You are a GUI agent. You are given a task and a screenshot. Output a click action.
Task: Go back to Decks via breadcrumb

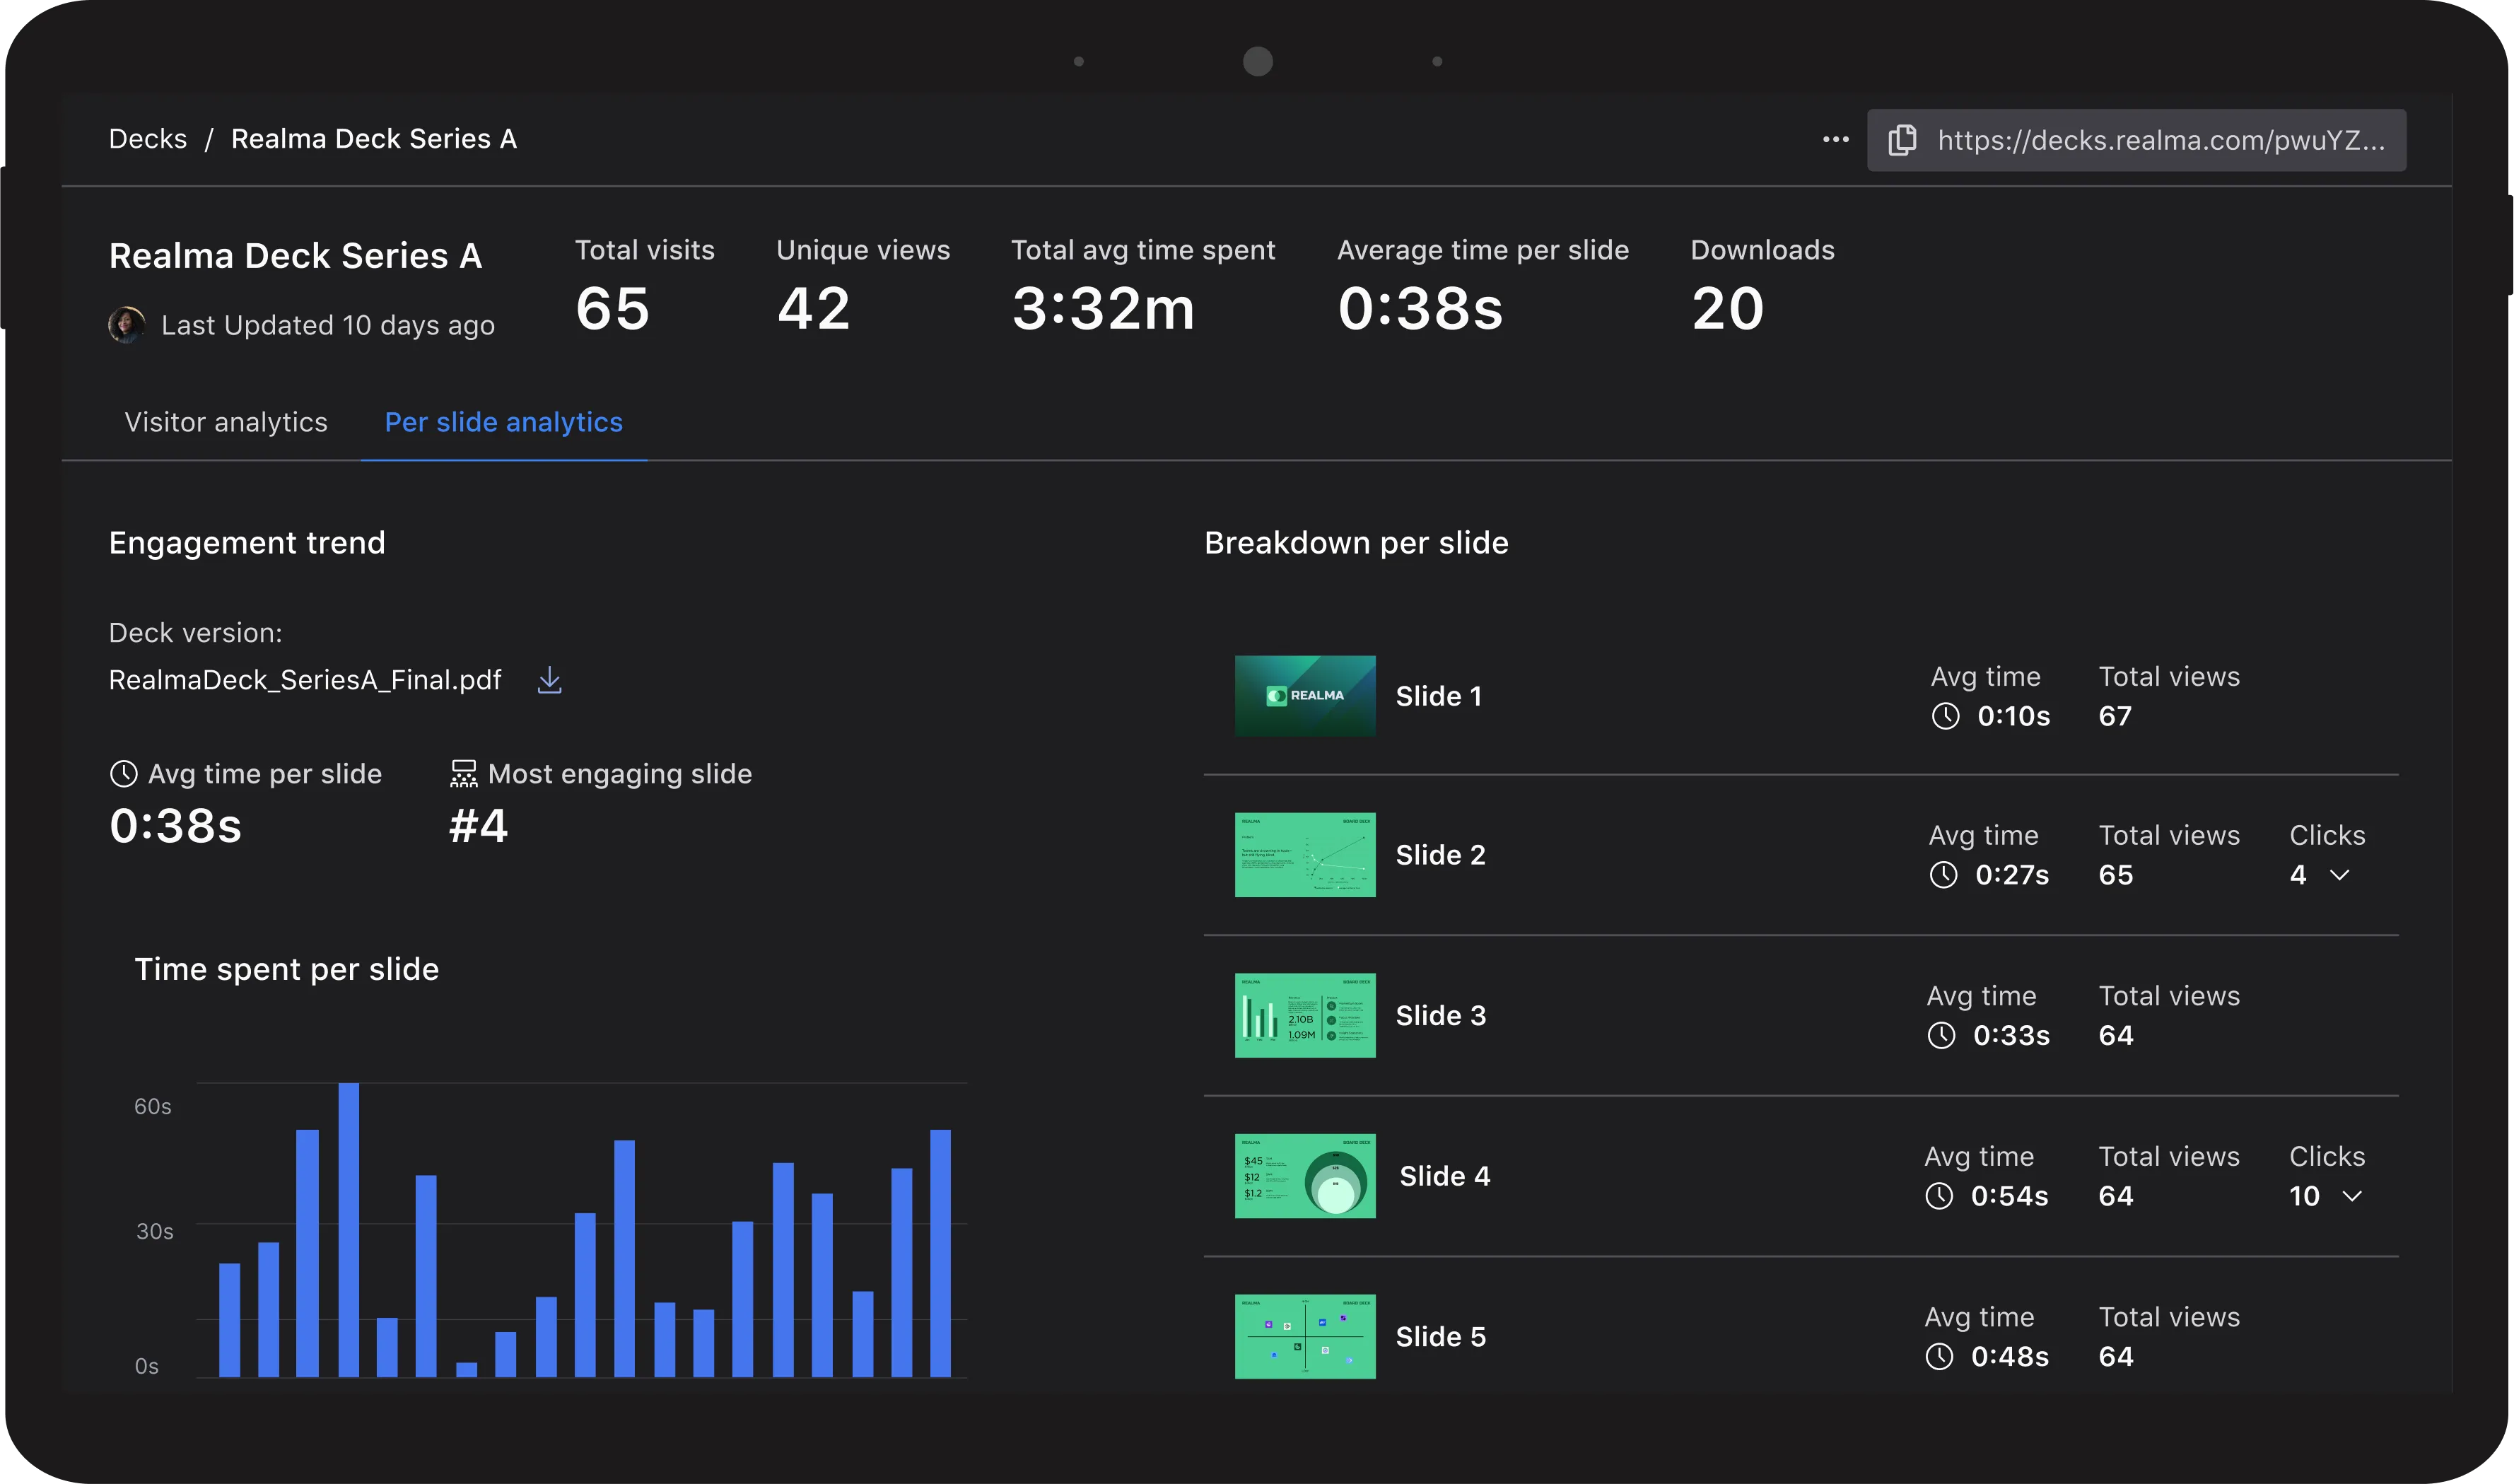(148, 139)
